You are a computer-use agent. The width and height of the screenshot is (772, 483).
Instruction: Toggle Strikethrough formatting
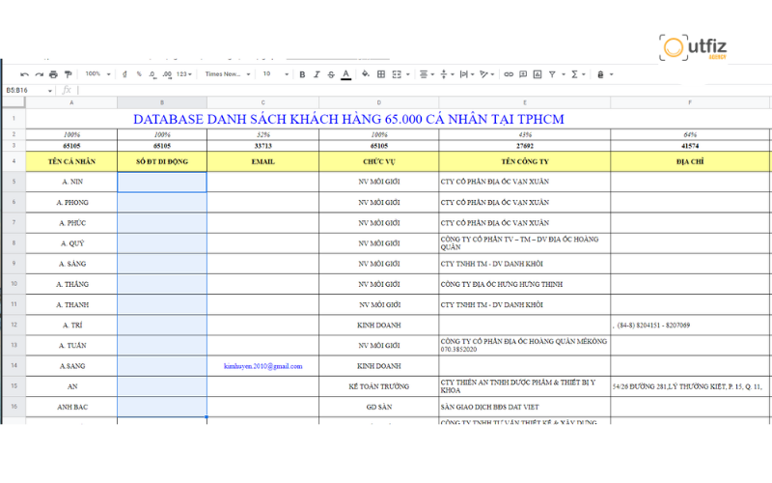pyautogui.click(x=331, y=74)
